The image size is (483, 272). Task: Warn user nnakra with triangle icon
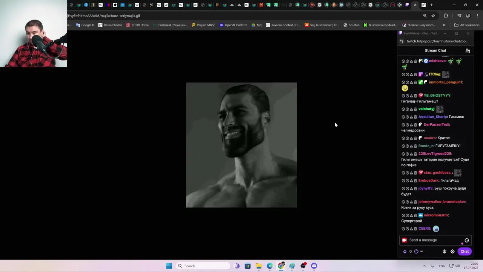point(411,138)
